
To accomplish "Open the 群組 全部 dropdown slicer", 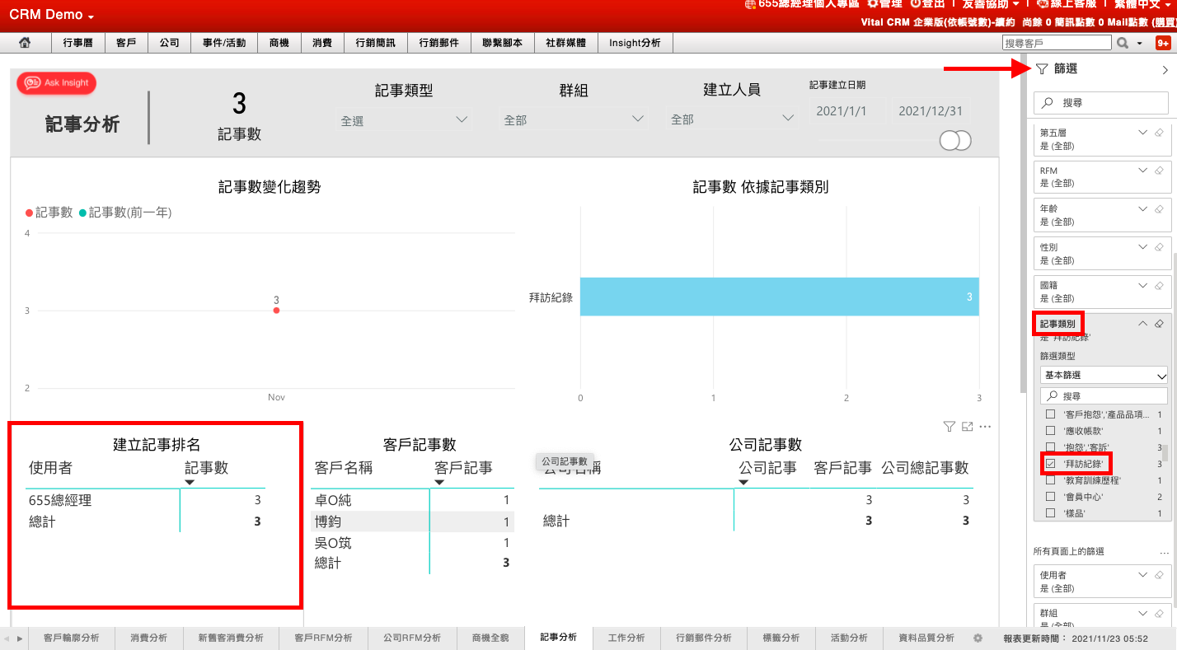I will pos(574,120).
